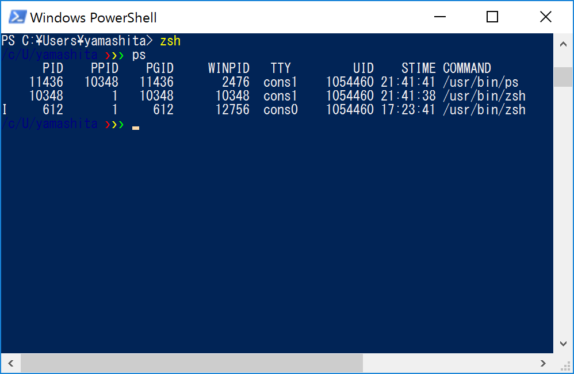Click WINPID value '2476'

(x=236, y=82)
